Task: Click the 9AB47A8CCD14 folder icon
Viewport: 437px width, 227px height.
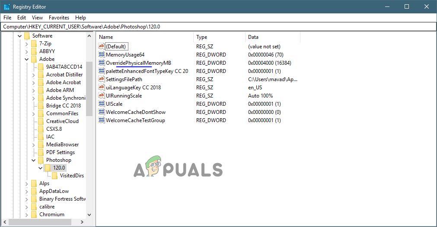Action: tap(41, 67)
